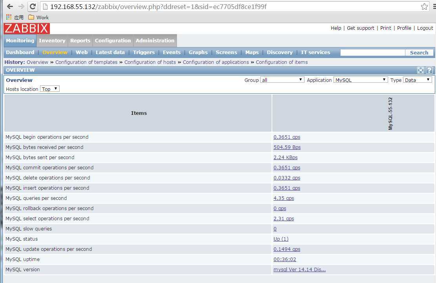The height and width of the screenshot is (283, 436).
Task: Open the Overview link in the History breadcrumb
Action: click(37, 62)
